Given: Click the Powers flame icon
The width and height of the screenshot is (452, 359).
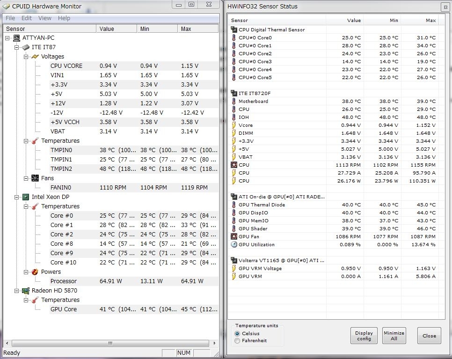Looking at the screenshot, I should click(35, 272).
